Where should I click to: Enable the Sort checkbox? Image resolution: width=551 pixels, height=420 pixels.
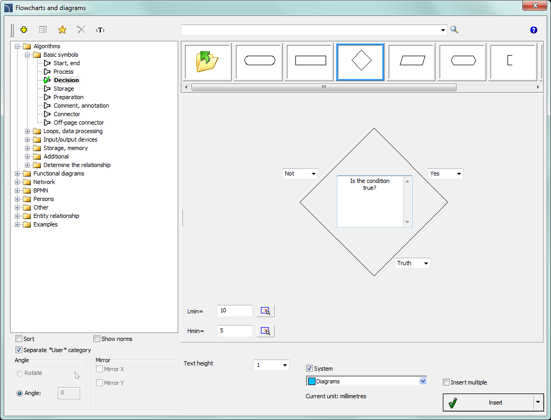click(x=19, y=339)
